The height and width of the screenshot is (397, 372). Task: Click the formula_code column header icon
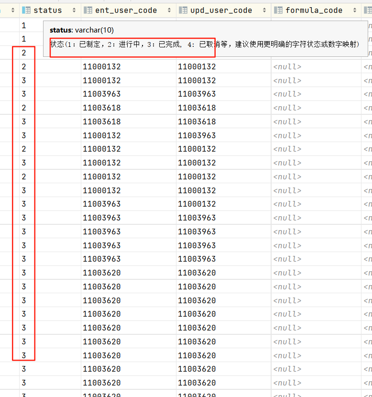(x=278, y=10)
